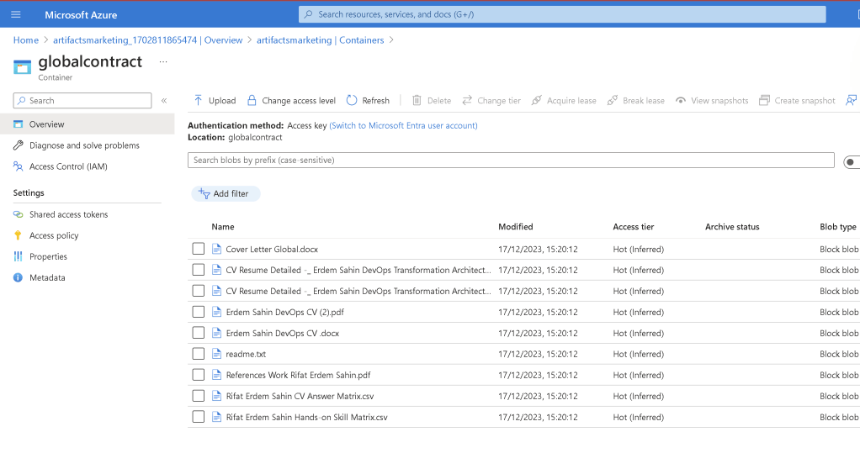860x453 pixels.
Task: Click the Skill Matrix csv file icon
Action: click(x=216, y=417)
